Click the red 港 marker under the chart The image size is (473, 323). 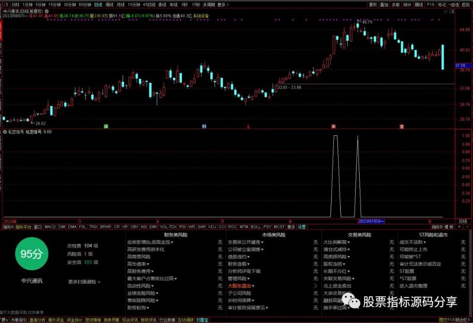[x=402, y=126]
